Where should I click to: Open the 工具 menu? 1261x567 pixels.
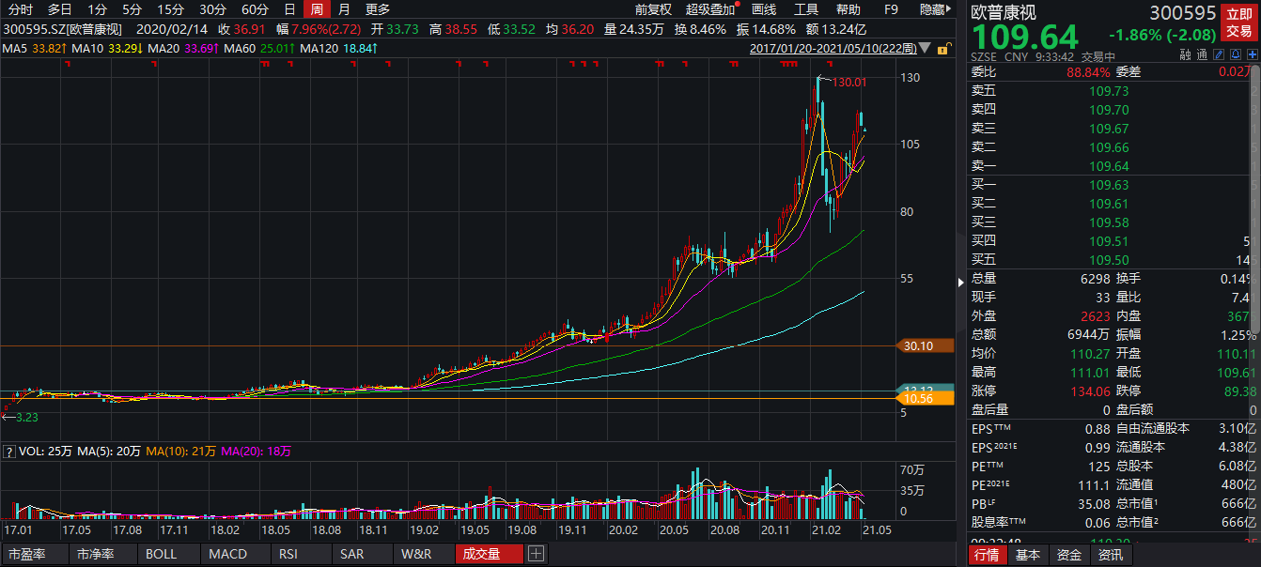tap(806, 9)
